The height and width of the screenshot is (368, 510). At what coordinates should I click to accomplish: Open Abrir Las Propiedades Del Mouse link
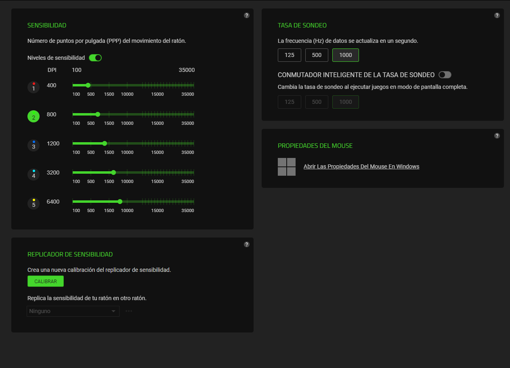click(361, 166)
